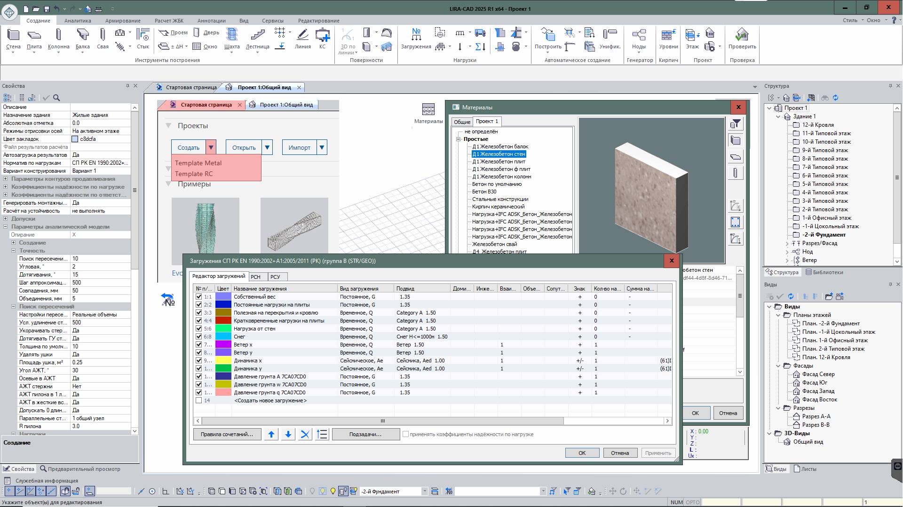
Task: Click the Проверить check icon
Action: (742, 38)
